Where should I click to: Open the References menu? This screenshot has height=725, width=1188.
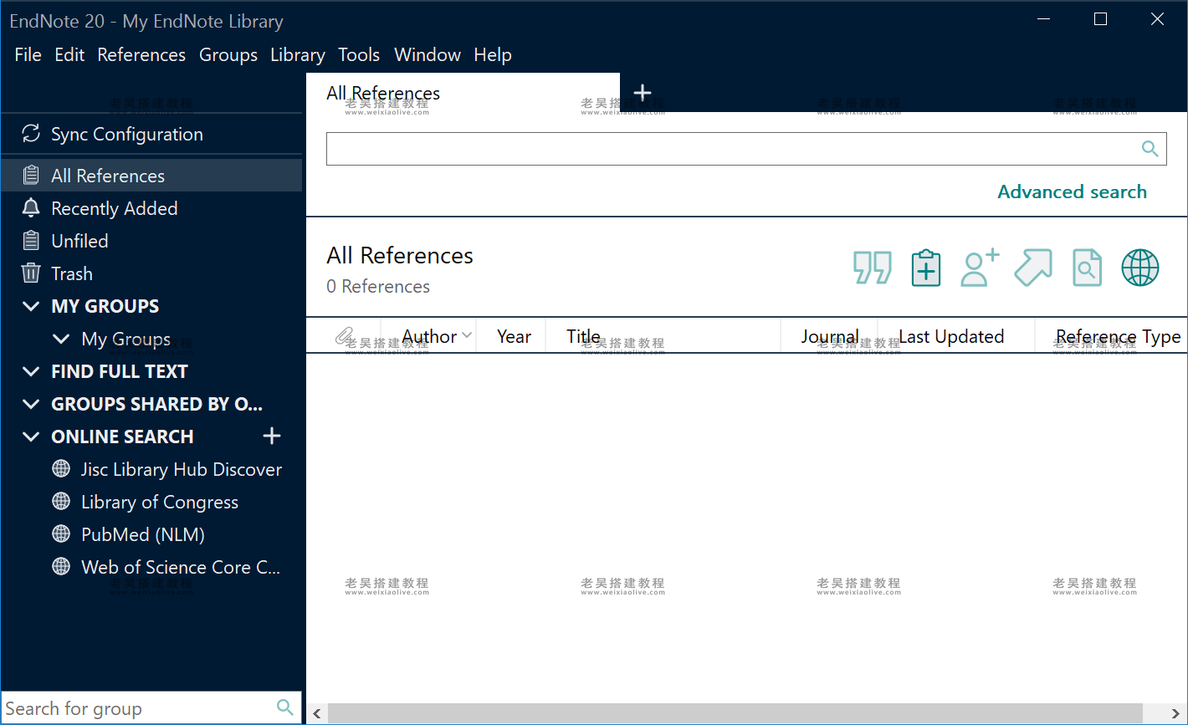(141, 55)
